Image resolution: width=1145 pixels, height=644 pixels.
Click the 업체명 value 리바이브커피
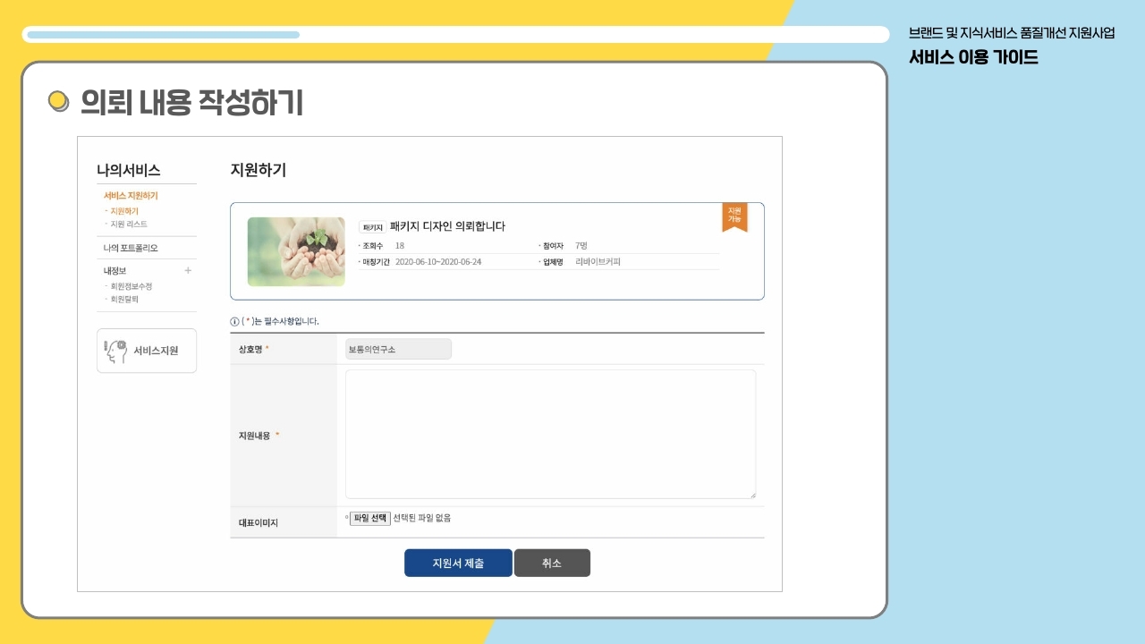(x=598, y=262)
